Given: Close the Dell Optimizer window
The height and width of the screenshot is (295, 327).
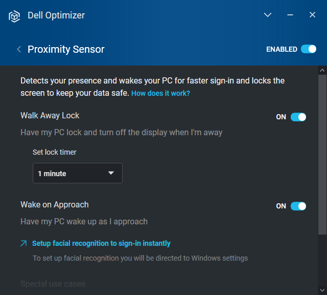Looking at the screenshot, I should click(x=313, y=15).
